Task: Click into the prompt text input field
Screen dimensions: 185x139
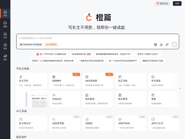Action: point(98,38)
